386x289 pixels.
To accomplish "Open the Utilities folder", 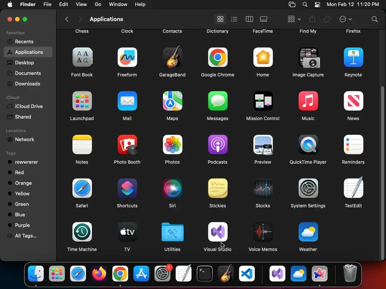I will [172, 232].
